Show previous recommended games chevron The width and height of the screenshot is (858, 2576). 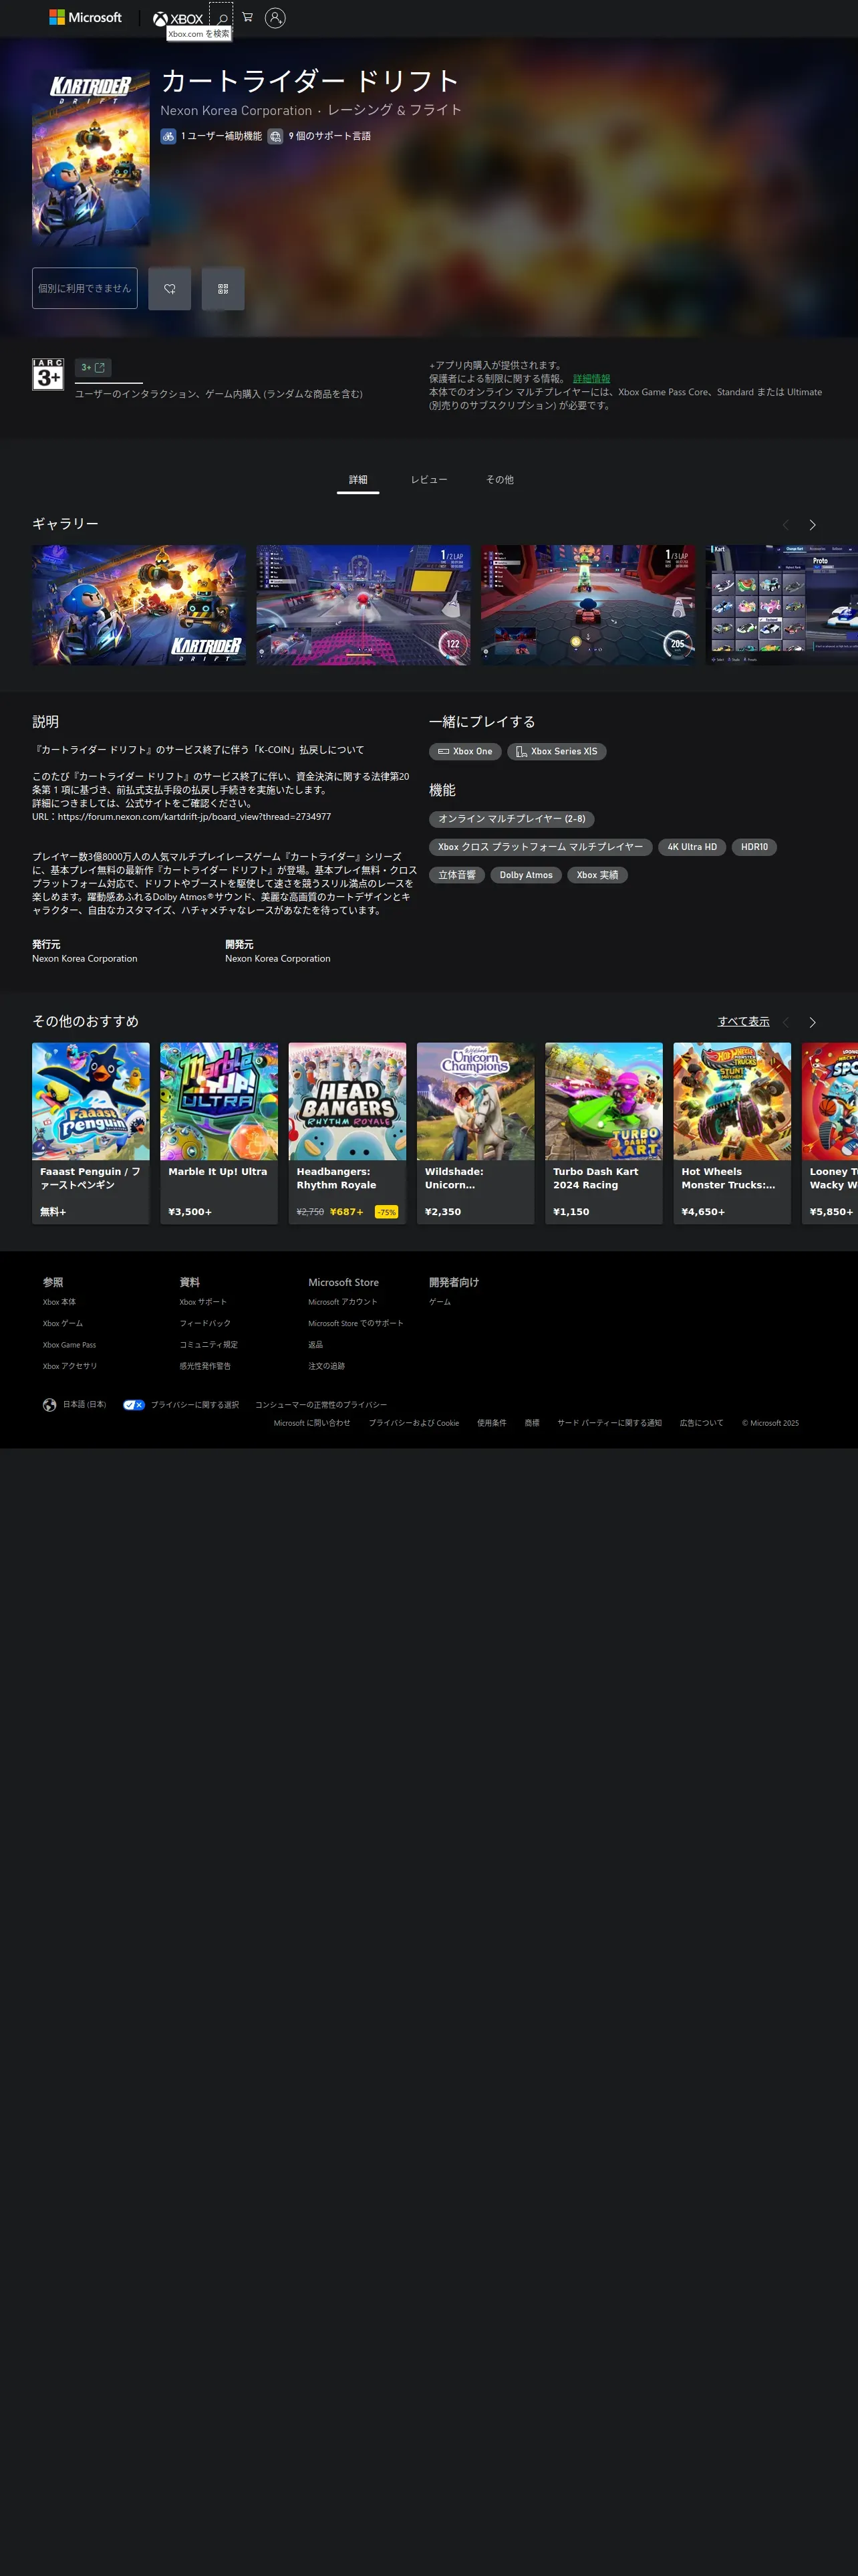pyautogui.click(x=785, y=1022)
